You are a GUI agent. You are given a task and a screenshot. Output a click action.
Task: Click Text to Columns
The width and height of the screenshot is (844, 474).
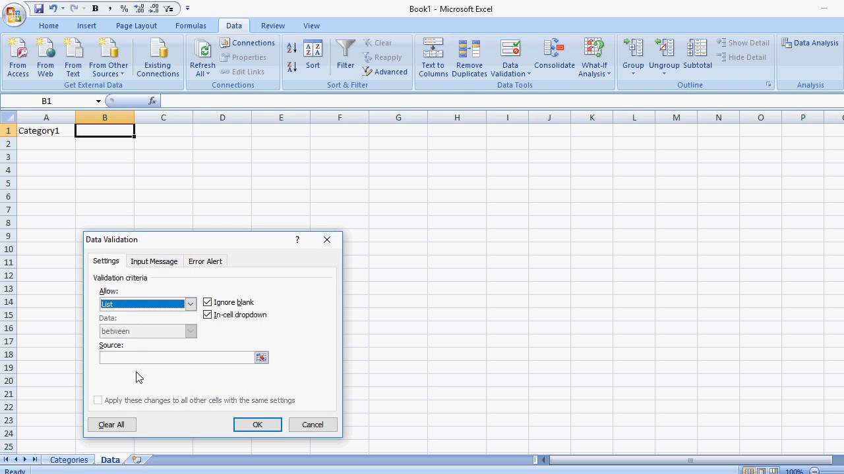433,58
